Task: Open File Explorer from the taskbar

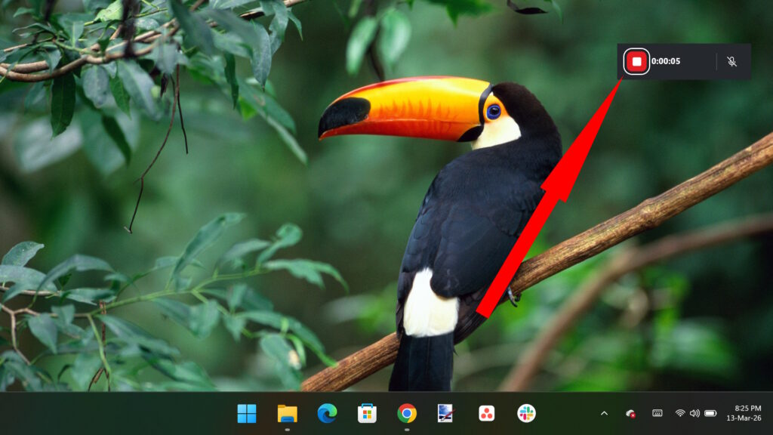Action: coord(285,415)
